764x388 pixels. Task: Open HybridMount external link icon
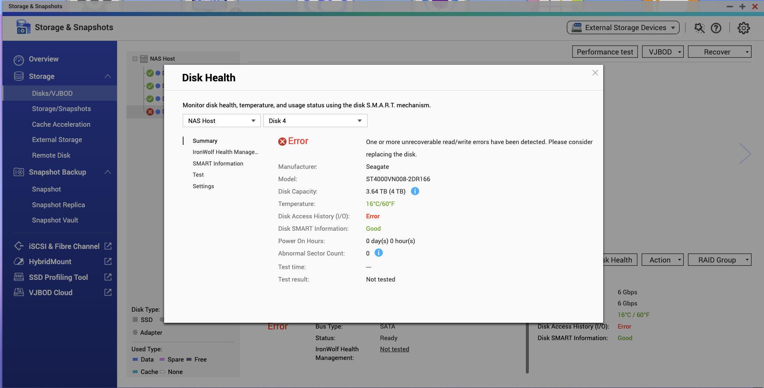(x=108, y=261)
